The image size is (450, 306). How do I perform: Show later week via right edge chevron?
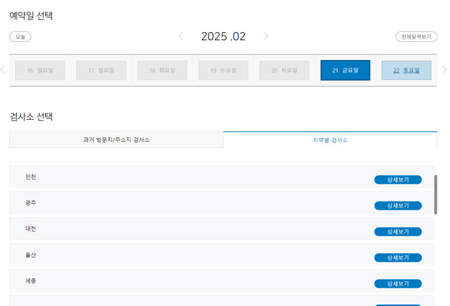click(x=444, y=70)
